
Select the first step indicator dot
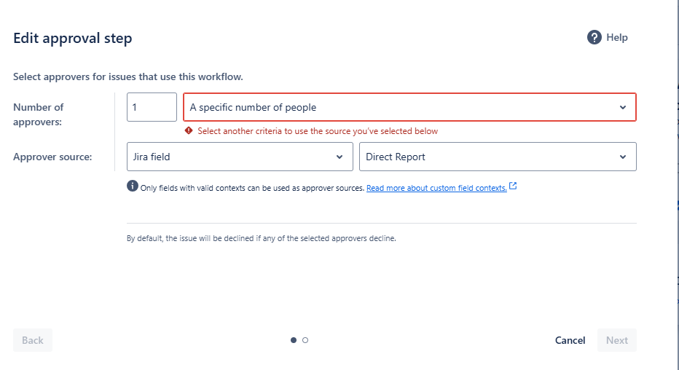[294, 340]
